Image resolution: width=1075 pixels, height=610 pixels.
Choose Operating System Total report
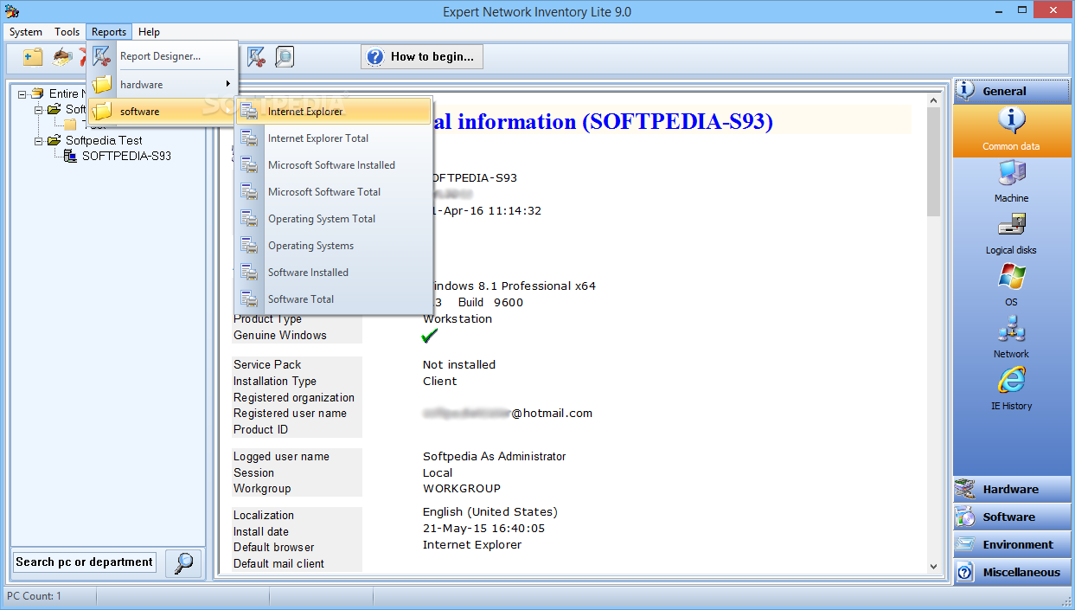pos(334,219)
